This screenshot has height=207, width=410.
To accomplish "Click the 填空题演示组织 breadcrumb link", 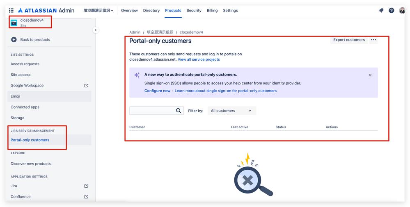I will point(160,32).
